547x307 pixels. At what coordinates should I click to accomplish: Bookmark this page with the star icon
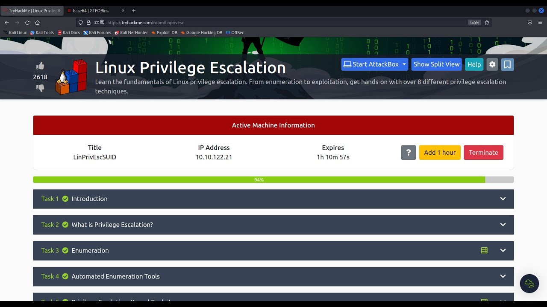click(487, 23)
